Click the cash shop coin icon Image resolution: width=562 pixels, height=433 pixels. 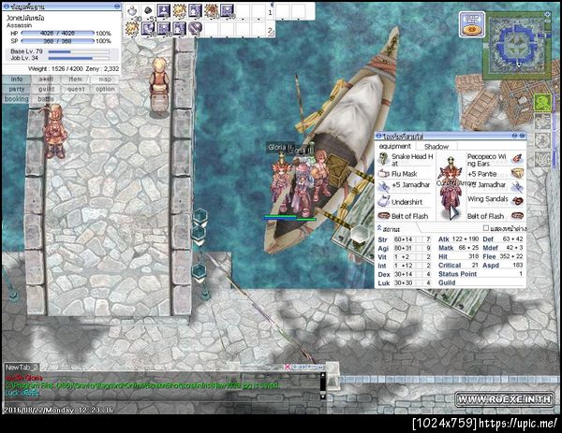(x=472, y=24)
